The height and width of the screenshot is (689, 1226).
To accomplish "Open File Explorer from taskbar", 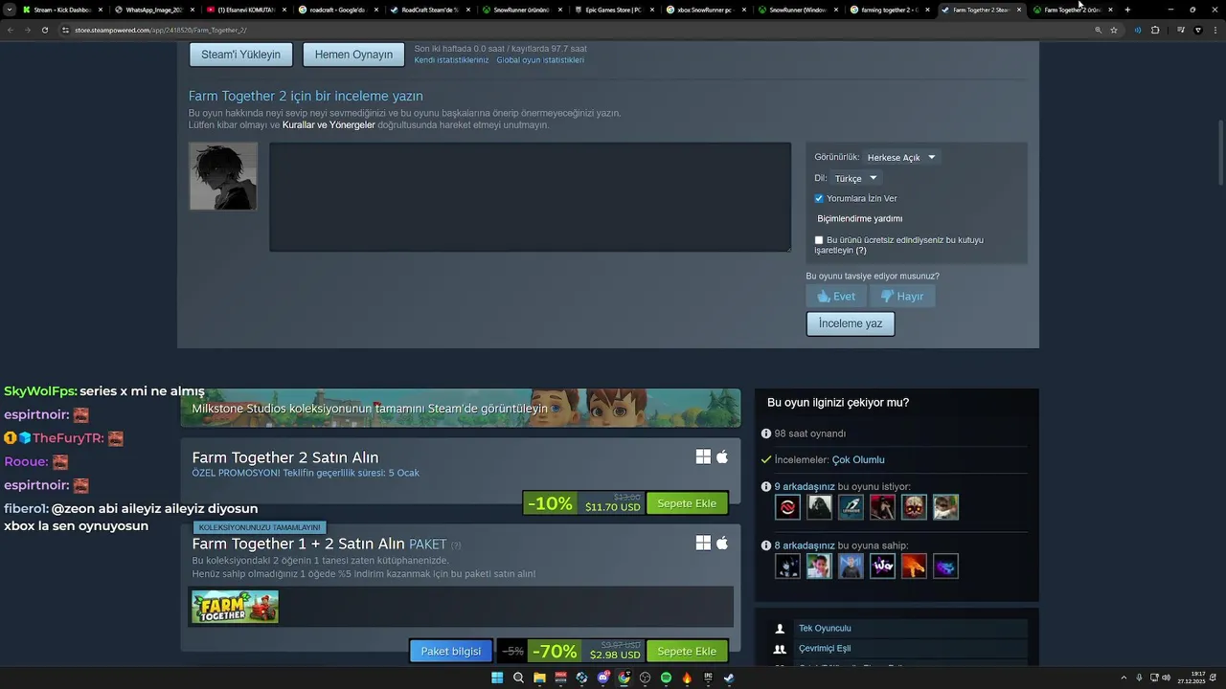I will [x=539, y=678].
